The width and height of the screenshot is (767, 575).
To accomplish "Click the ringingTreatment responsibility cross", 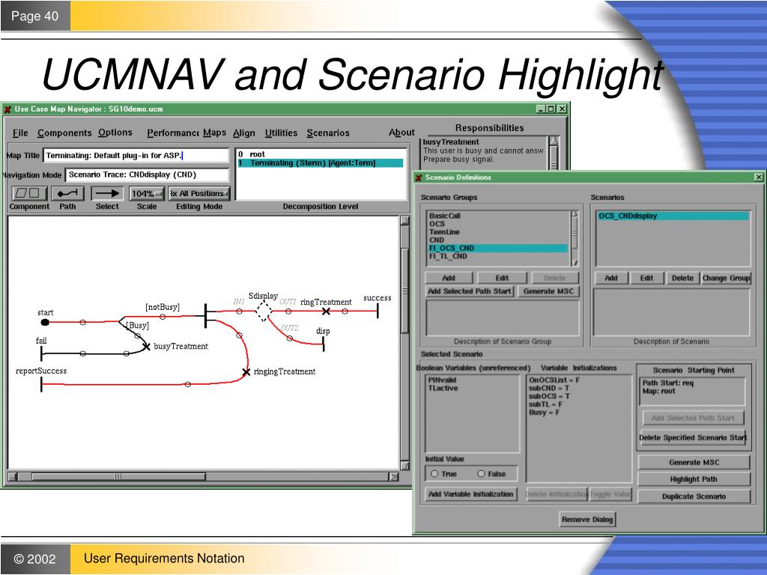I will (246, 372).
